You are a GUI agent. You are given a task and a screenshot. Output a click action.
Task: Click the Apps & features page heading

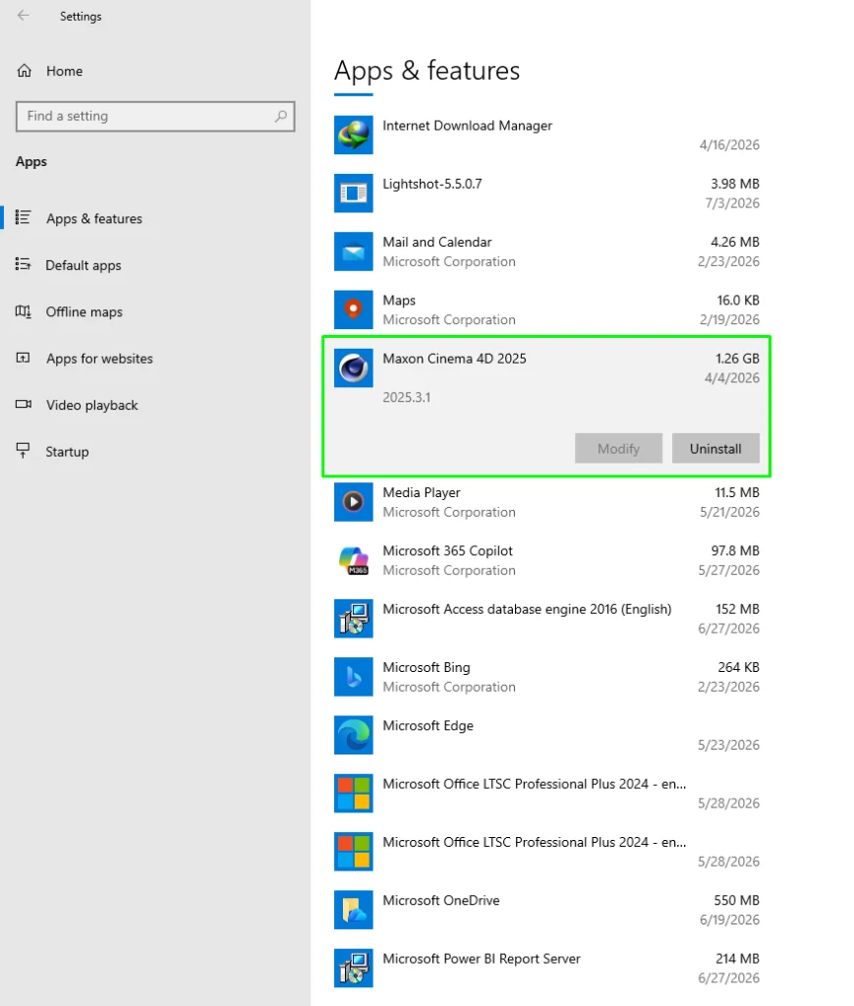pyautogui.click(x=427, y=71)
